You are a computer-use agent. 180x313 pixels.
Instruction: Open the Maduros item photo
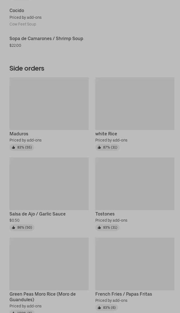click(49, 104)
